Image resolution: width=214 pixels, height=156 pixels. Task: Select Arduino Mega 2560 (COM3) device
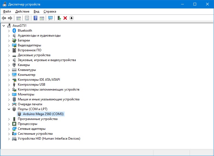(x=43, y=114)
